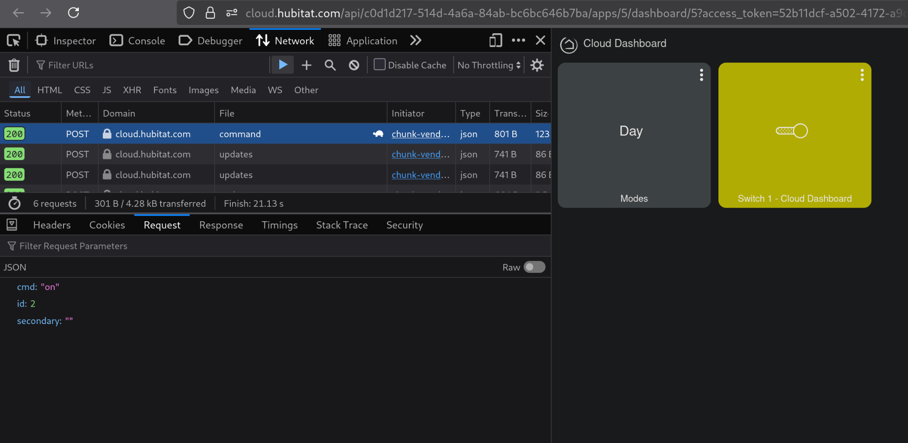Screen dimensions: 908x443
Task: Click the Day mode tile
Action: 631,131
